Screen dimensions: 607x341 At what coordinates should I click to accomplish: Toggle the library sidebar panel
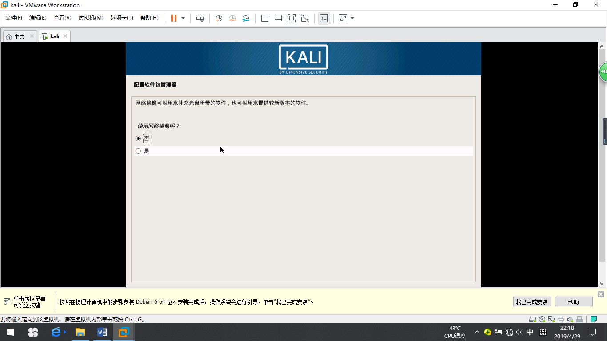click(x=265, y=18)
